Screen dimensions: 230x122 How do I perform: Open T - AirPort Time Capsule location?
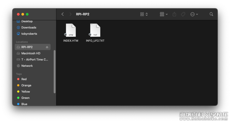point(32,59)
